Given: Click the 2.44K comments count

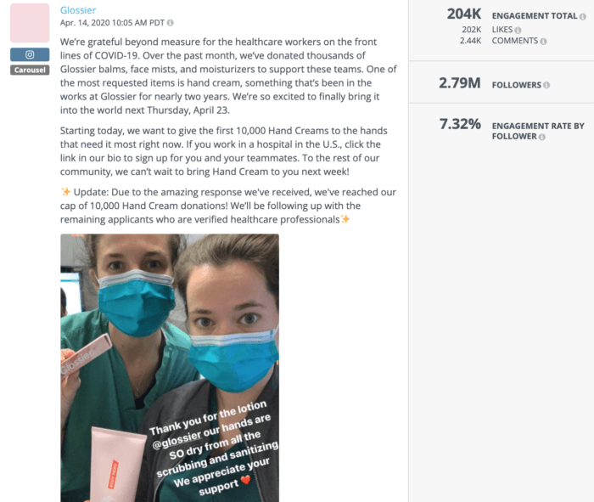Looking at the screenshot, I should click(x=470, y=41).
